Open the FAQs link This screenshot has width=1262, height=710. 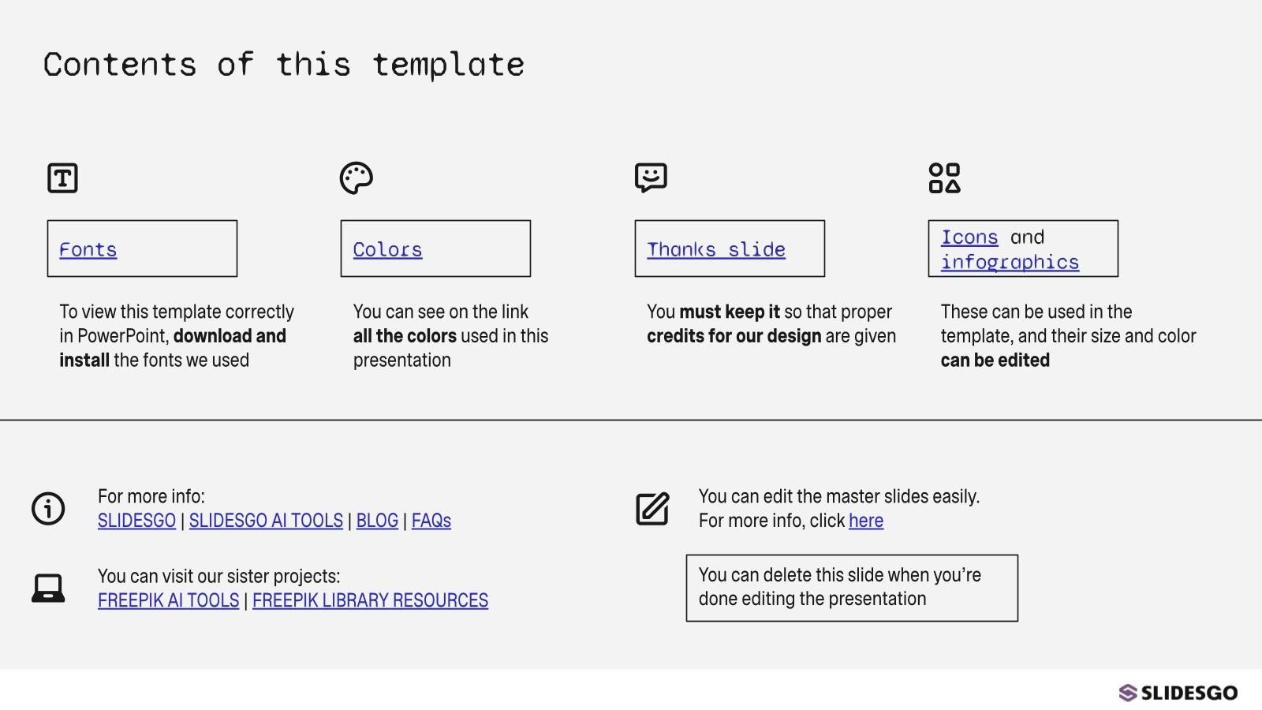tap(431, 521)
